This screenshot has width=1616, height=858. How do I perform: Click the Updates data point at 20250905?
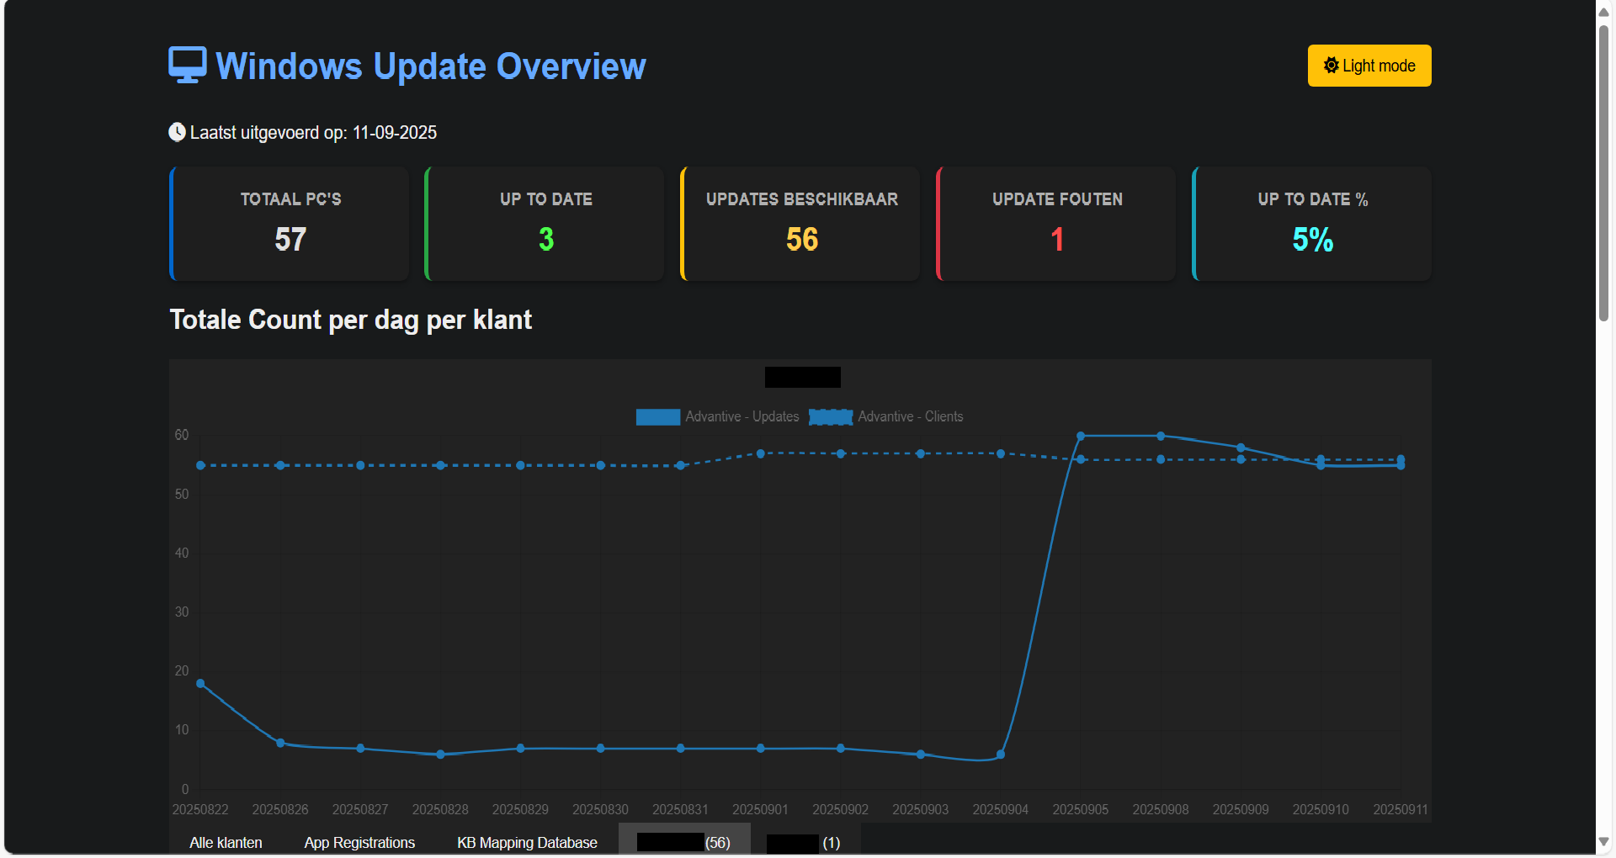[1081, 436]
